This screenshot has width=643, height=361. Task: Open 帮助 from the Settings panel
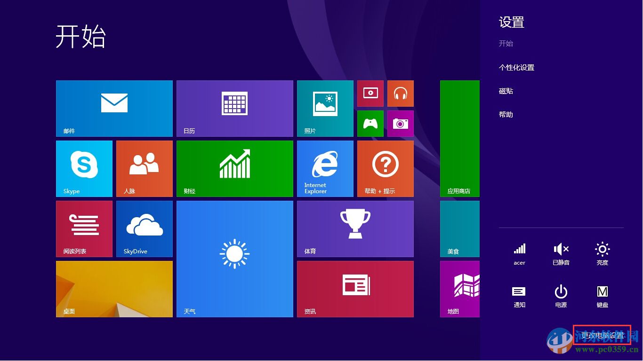[506, 114]
